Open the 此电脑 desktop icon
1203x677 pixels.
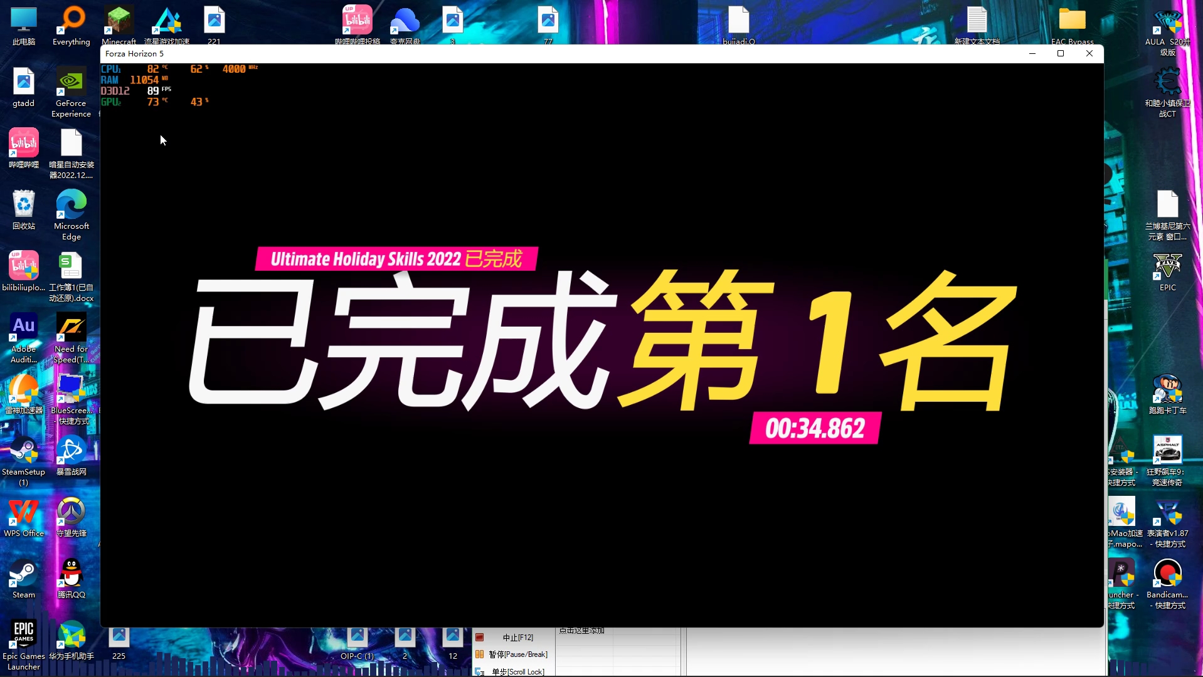(x=24, y=26)
